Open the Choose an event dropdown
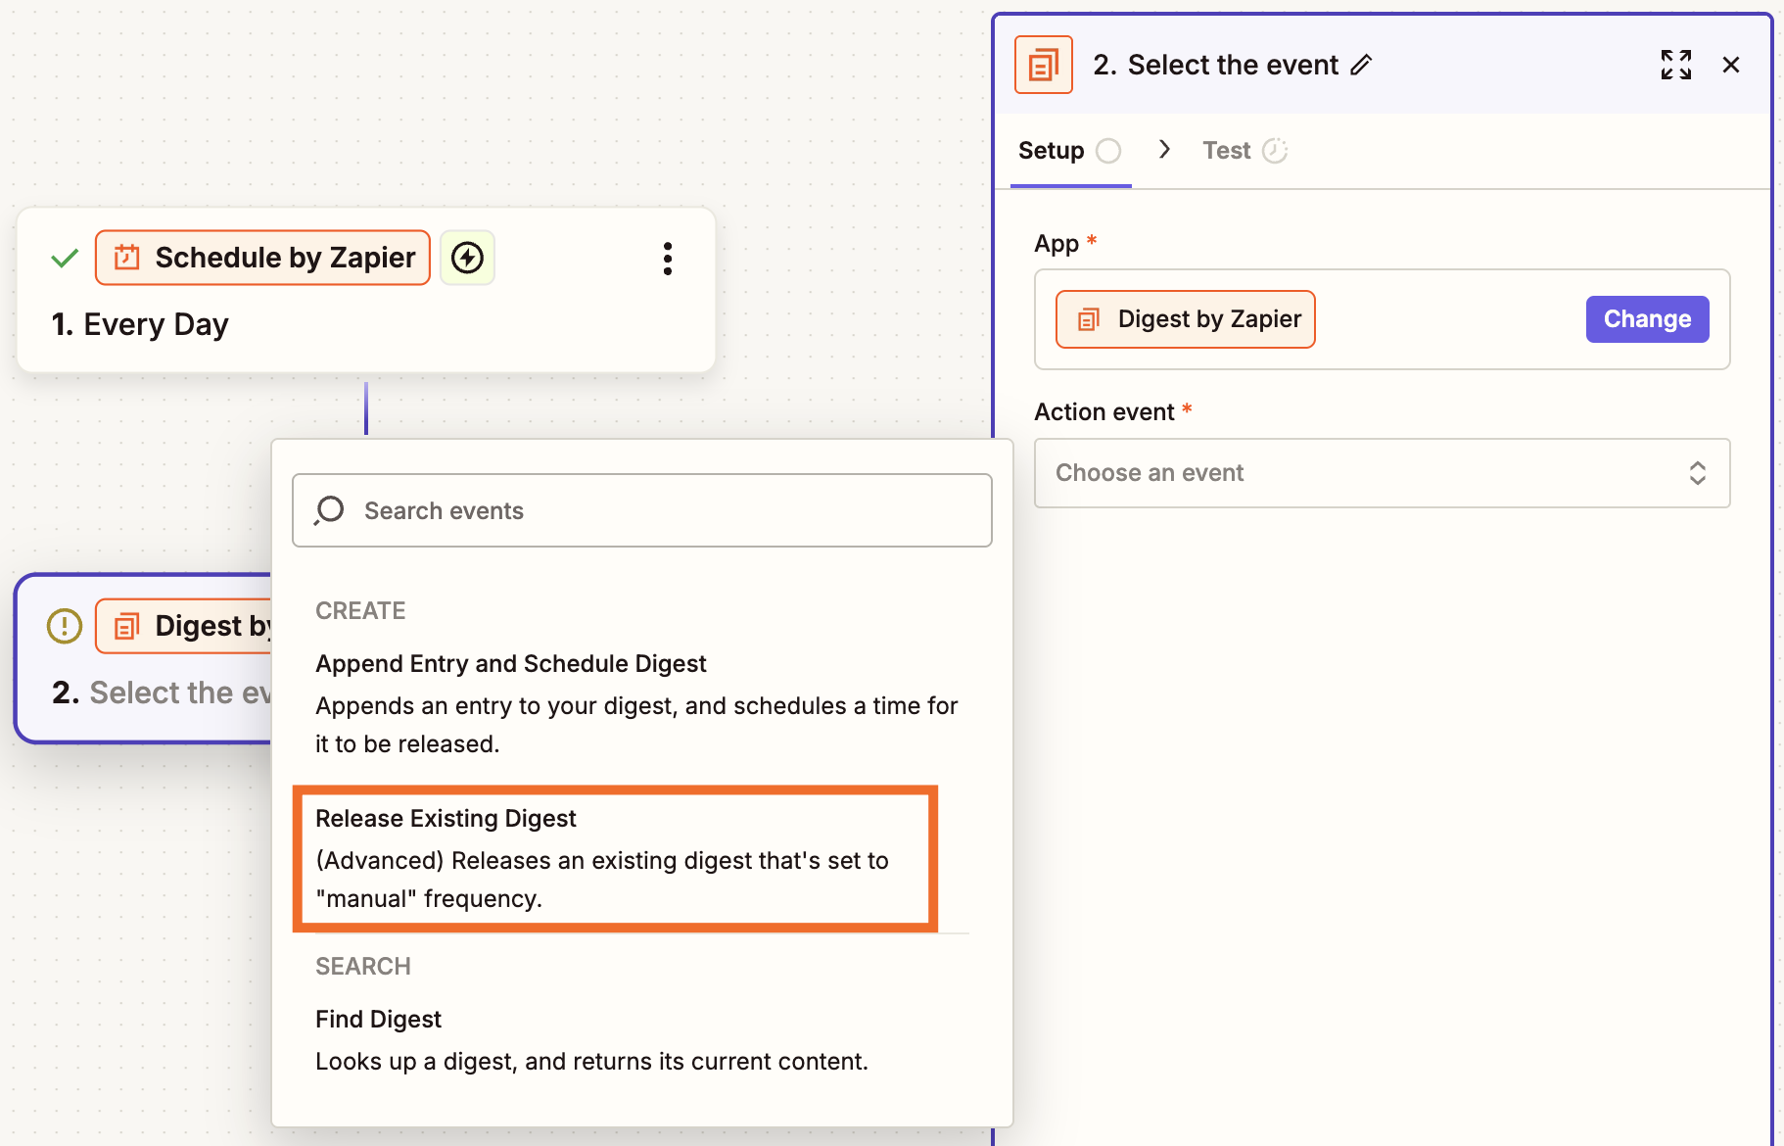1784x1146 pixels. [x=1382, y=473]
